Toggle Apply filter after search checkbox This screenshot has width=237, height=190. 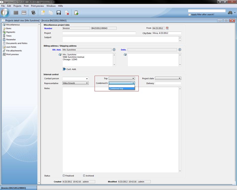click(x=189, y=15)
